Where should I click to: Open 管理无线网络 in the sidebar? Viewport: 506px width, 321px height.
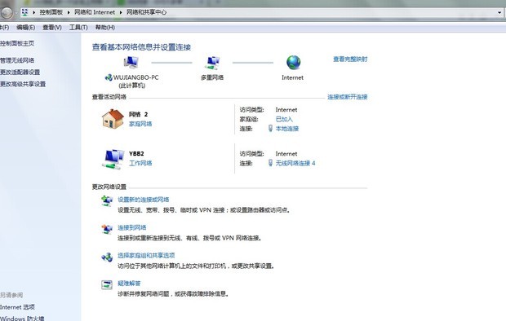(x=17, y=60)
